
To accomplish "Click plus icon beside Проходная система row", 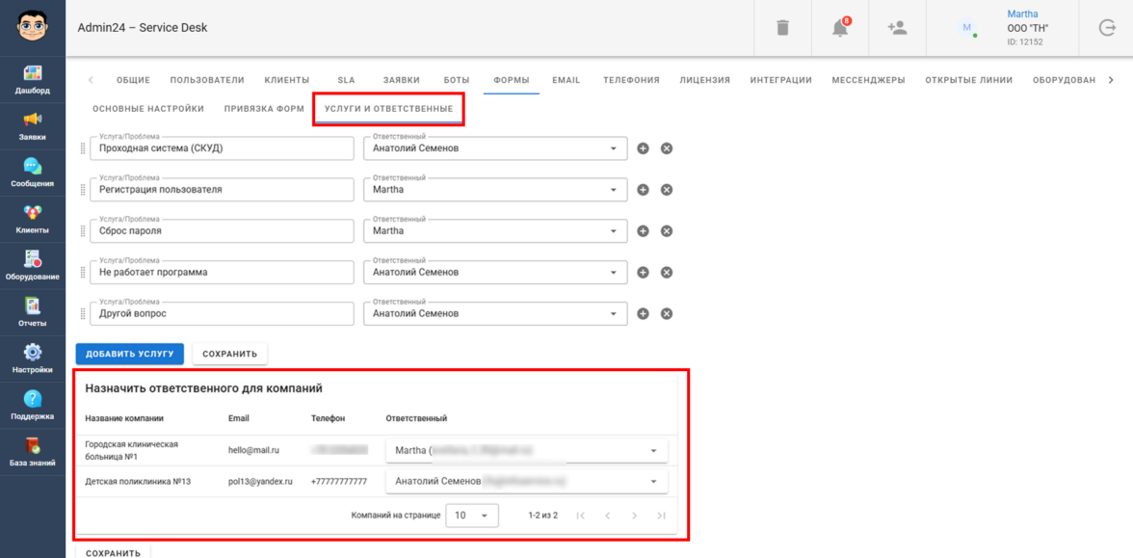I will click(x=643, y=148).
